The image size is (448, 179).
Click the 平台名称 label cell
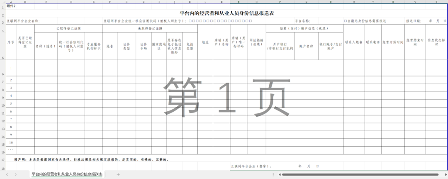tap(302, 21)
